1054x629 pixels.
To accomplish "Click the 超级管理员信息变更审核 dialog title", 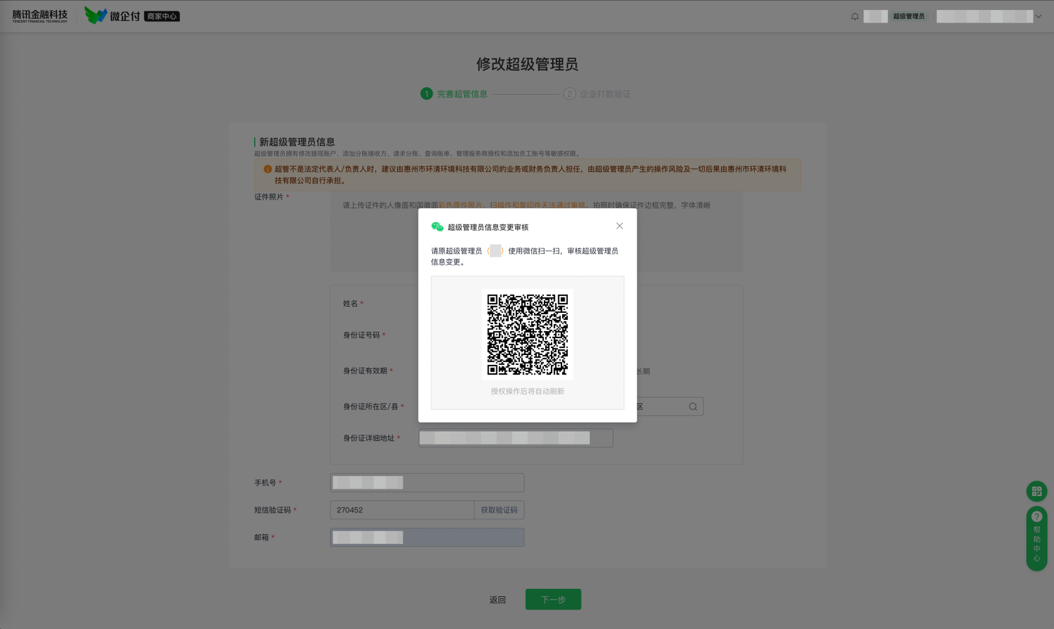I will click(x=488, y=227).
